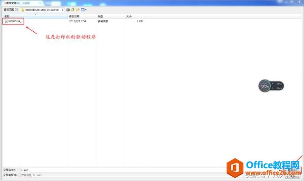Click the folder icon in look-in box
This screenshot has height=181, width=304.
pyautogui.click(x=23, y=10)
